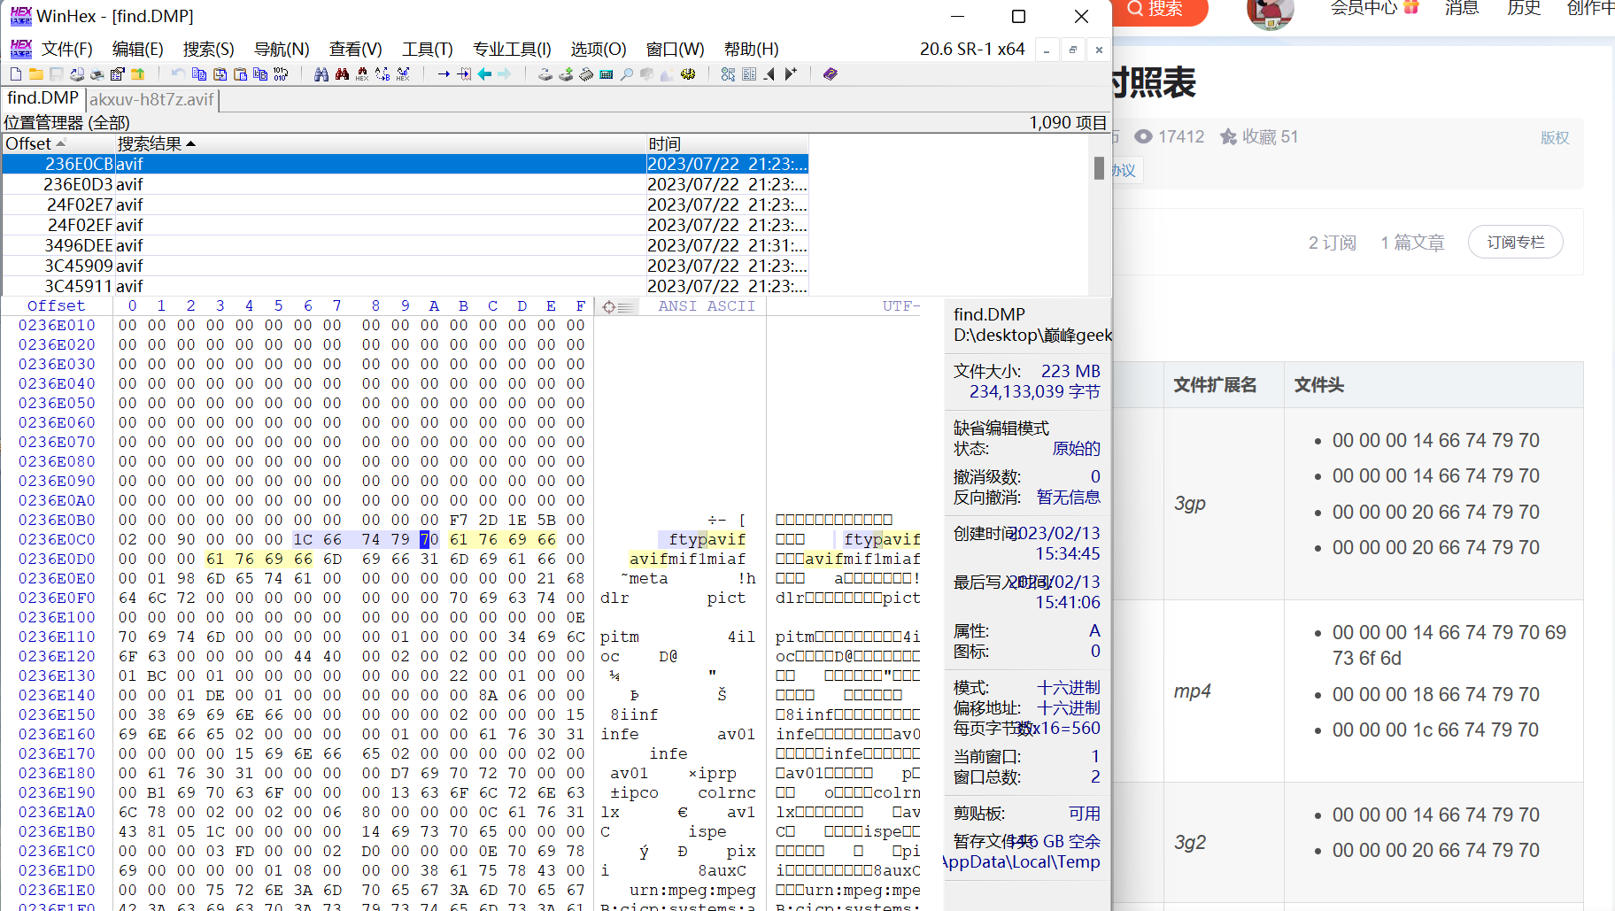The image size is (1615, 911).
Task: Open user avatar in browser window
Action: tap(1270, 11)
